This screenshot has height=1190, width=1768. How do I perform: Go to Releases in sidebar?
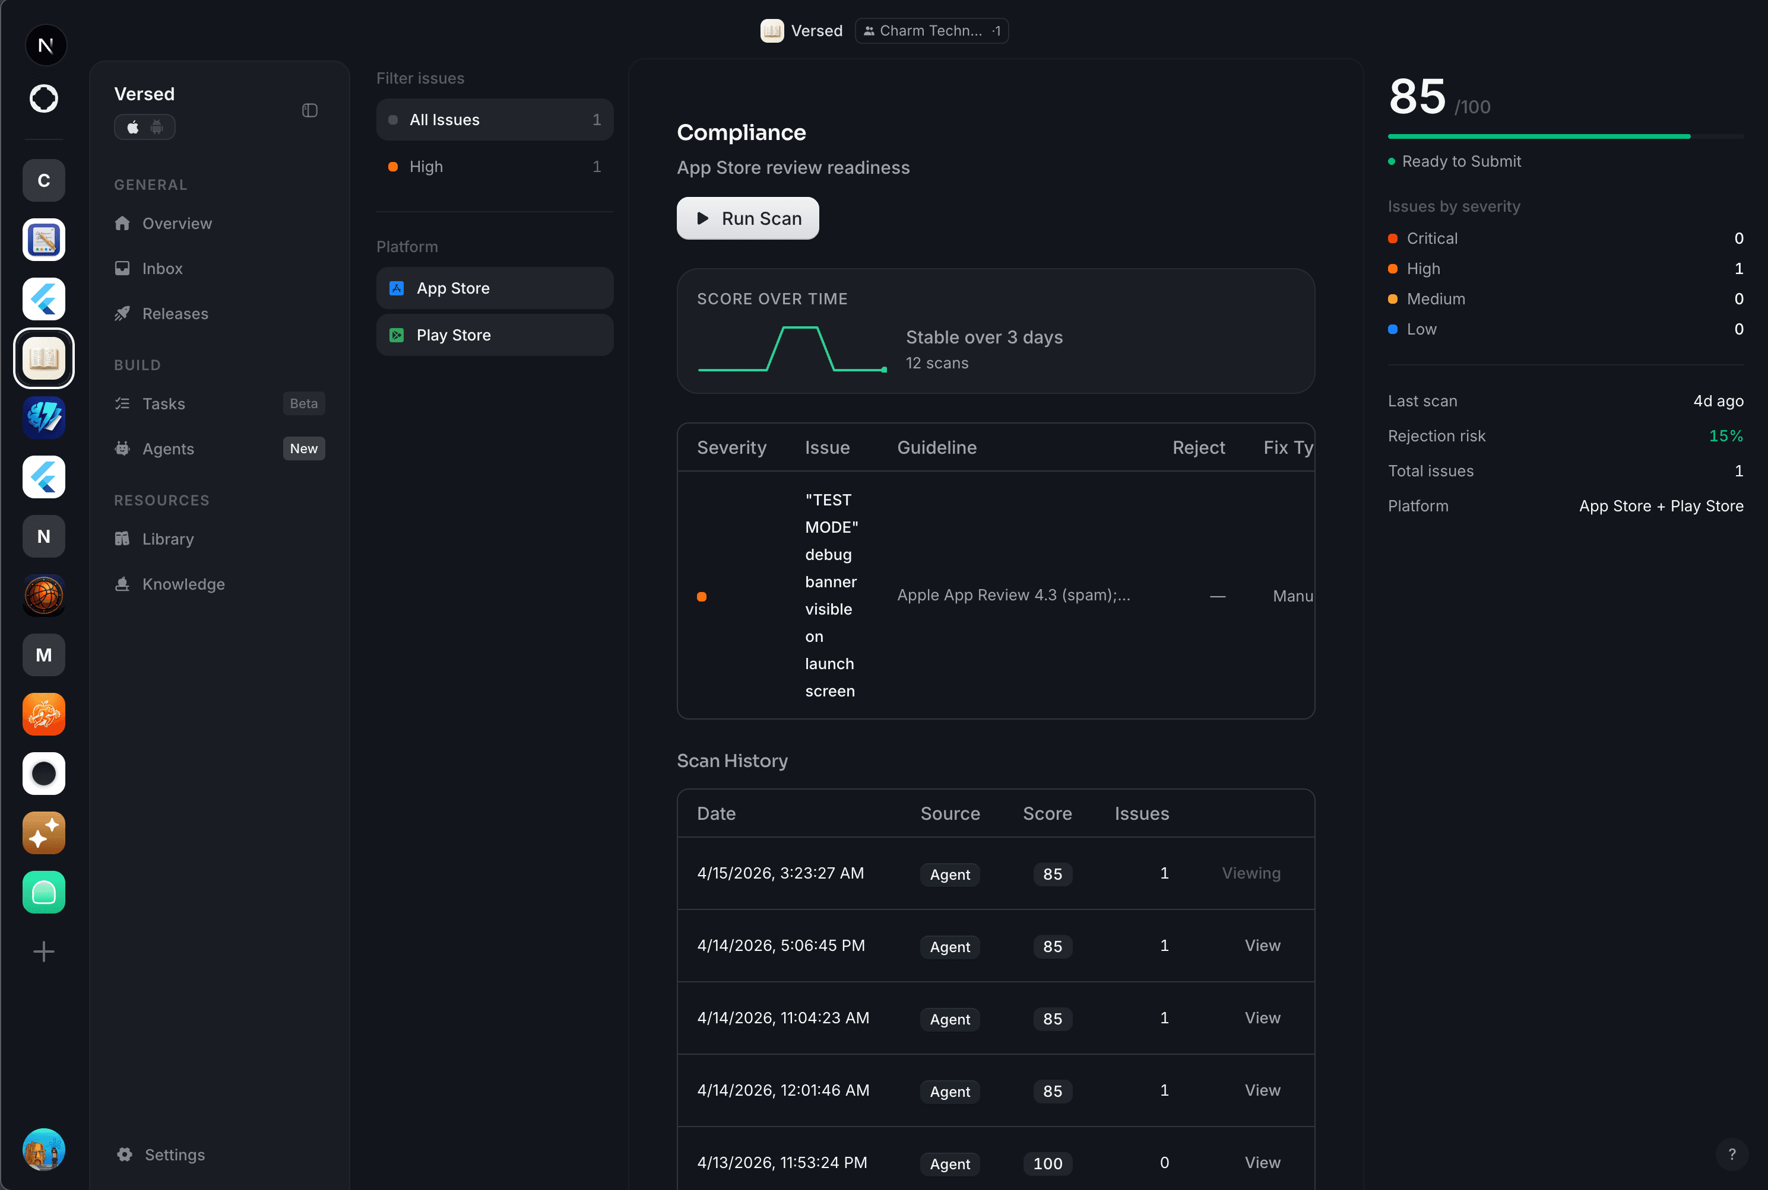pos(175,314)
